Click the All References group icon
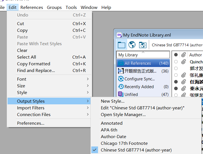The width and height of the screenshot is (203, 154). (x=121, y=63)
